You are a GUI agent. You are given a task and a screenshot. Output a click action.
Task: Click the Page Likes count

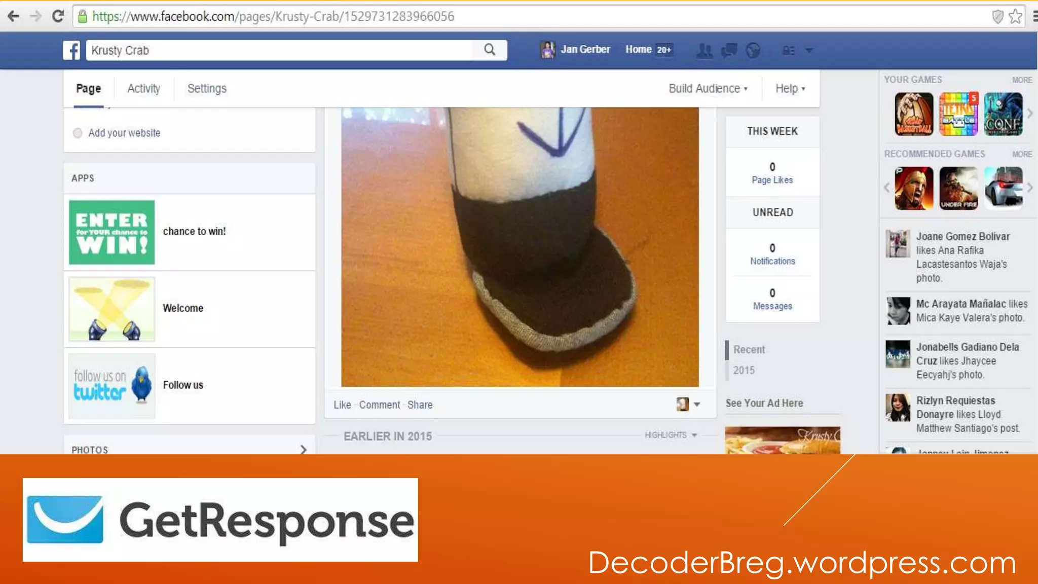point(772,173)
